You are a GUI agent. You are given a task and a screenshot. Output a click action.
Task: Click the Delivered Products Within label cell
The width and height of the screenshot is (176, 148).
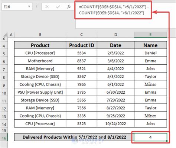[x=74, y=137]
